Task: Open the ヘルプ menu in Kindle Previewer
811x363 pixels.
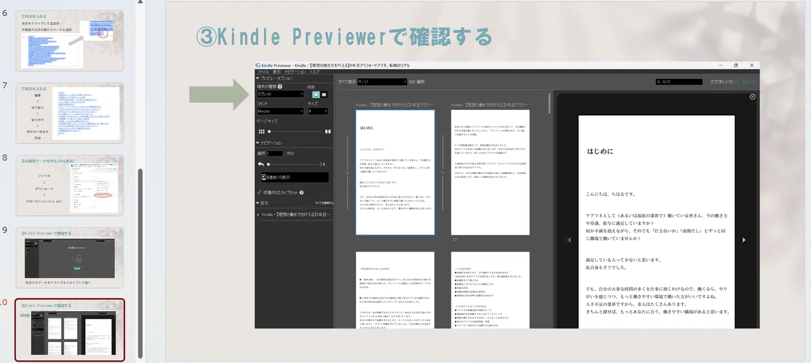Action: (x=315, y=72)
